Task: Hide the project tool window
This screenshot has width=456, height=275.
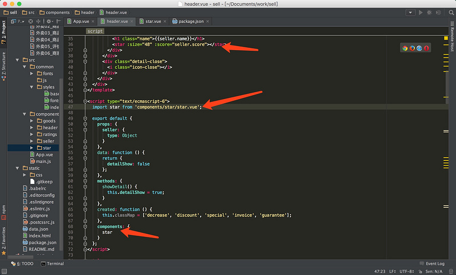Action: 59,21
